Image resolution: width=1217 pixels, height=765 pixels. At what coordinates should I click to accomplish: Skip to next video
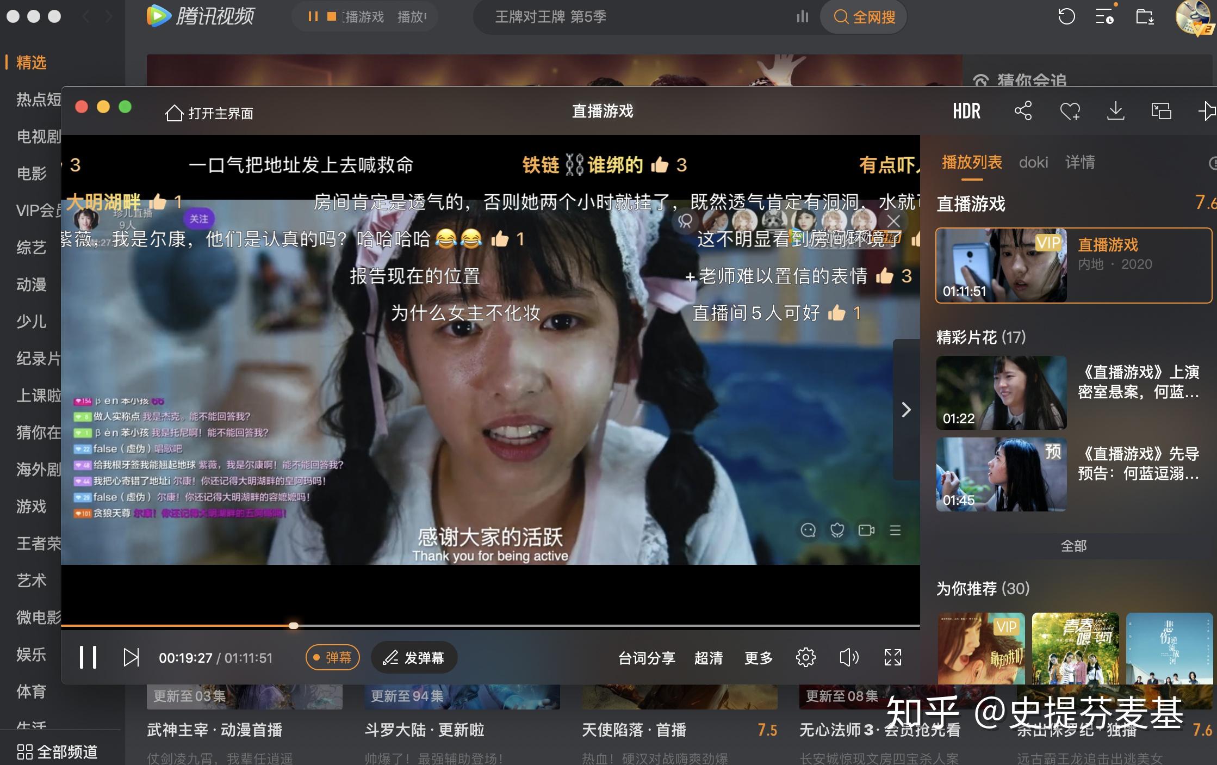131,657
